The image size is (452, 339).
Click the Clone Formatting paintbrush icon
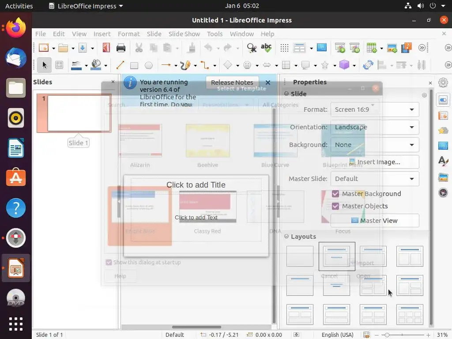click(191, 48)
